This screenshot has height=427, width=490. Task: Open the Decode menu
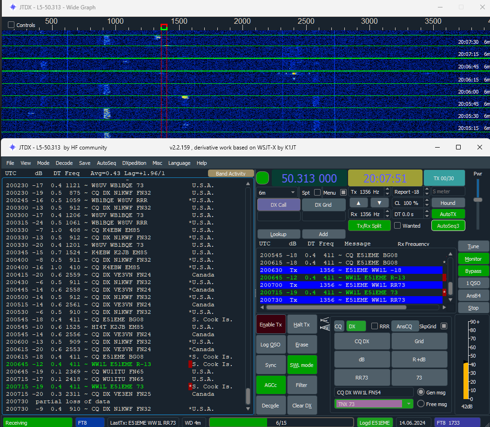pyautogui.click(x=64, y=163)
